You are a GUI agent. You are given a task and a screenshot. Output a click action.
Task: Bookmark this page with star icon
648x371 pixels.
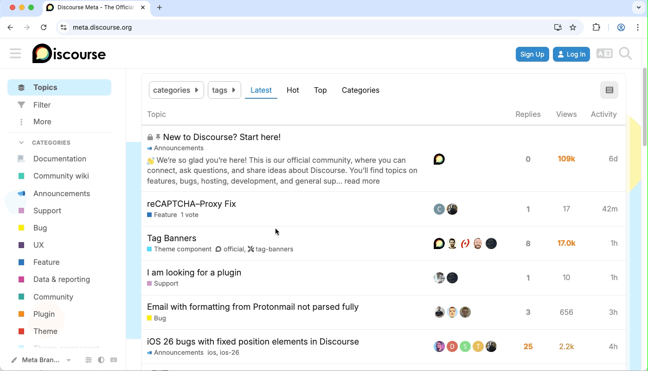coord(573,27)
